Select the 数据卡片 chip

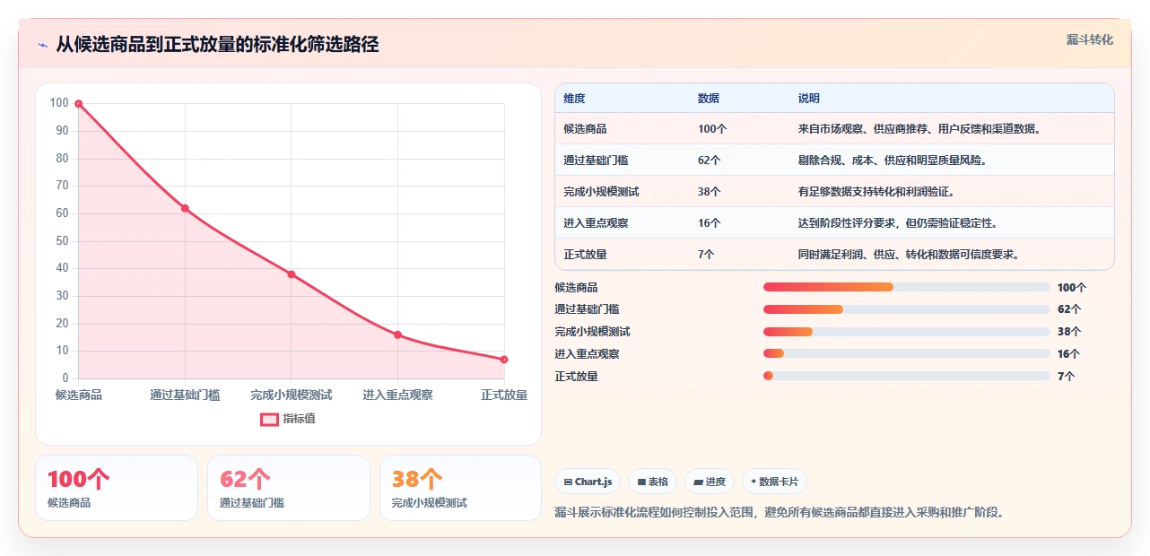tap(774, 482)
